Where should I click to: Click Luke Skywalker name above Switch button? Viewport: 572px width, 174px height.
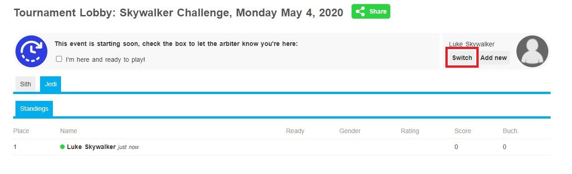click(x=472, y=44)
